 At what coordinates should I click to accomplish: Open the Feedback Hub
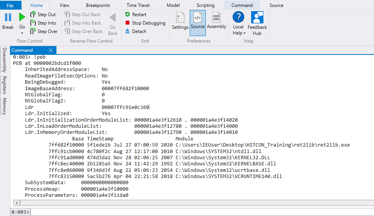coord(257,23)
